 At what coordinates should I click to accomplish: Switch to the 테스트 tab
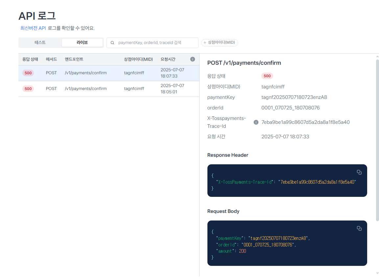[x=40, y=42]
